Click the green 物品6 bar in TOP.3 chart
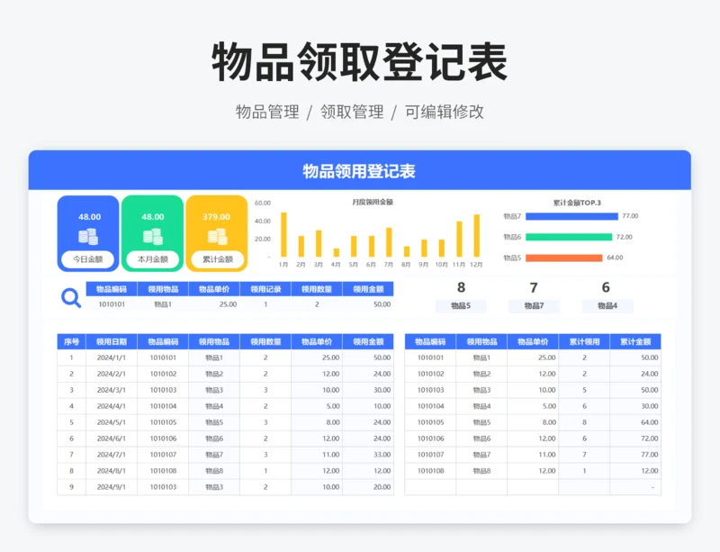The width and height of the screenshot is (720, 552). click(x=569, y=237)
